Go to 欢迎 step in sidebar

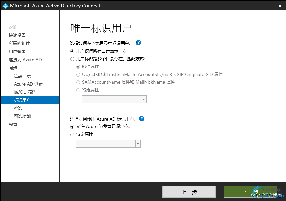13,27
